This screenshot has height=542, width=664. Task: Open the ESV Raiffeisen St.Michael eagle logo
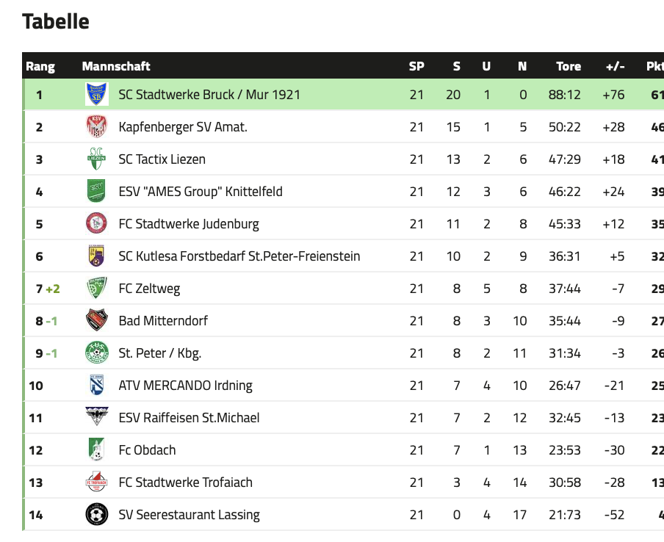click(x=96, y=417)
